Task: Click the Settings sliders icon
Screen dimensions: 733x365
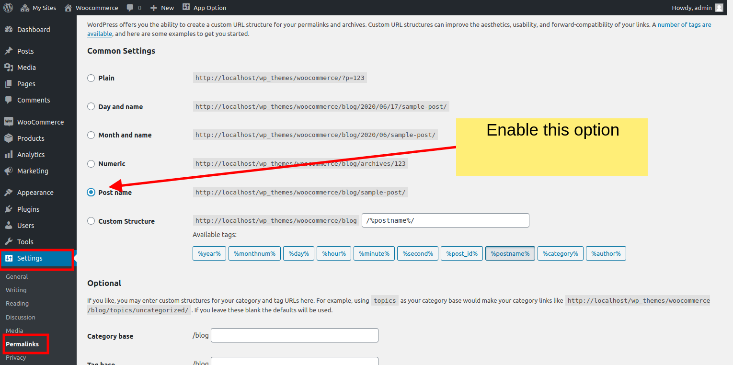Action: point(9,258)
